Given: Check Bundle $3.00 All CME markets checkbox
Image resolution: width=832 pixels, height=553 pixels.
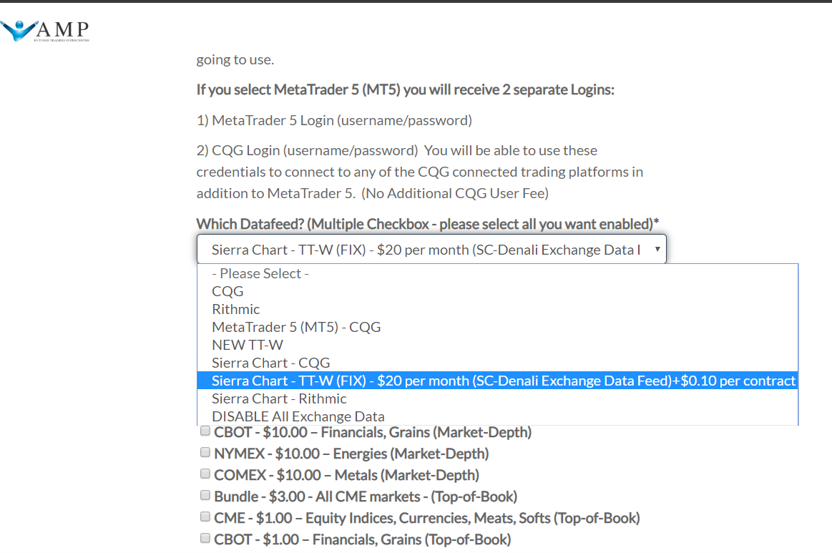Looking at the screenshot, I should pyautogui.click(x=205, y=495).
